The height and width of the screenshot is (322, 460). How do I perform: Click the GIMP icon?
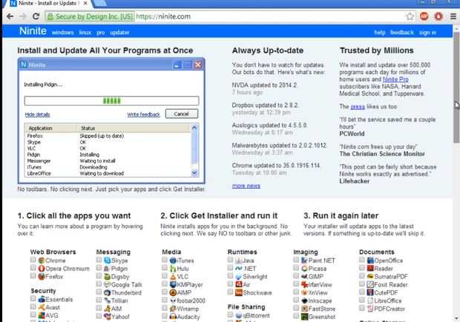[x=304, y=276]
